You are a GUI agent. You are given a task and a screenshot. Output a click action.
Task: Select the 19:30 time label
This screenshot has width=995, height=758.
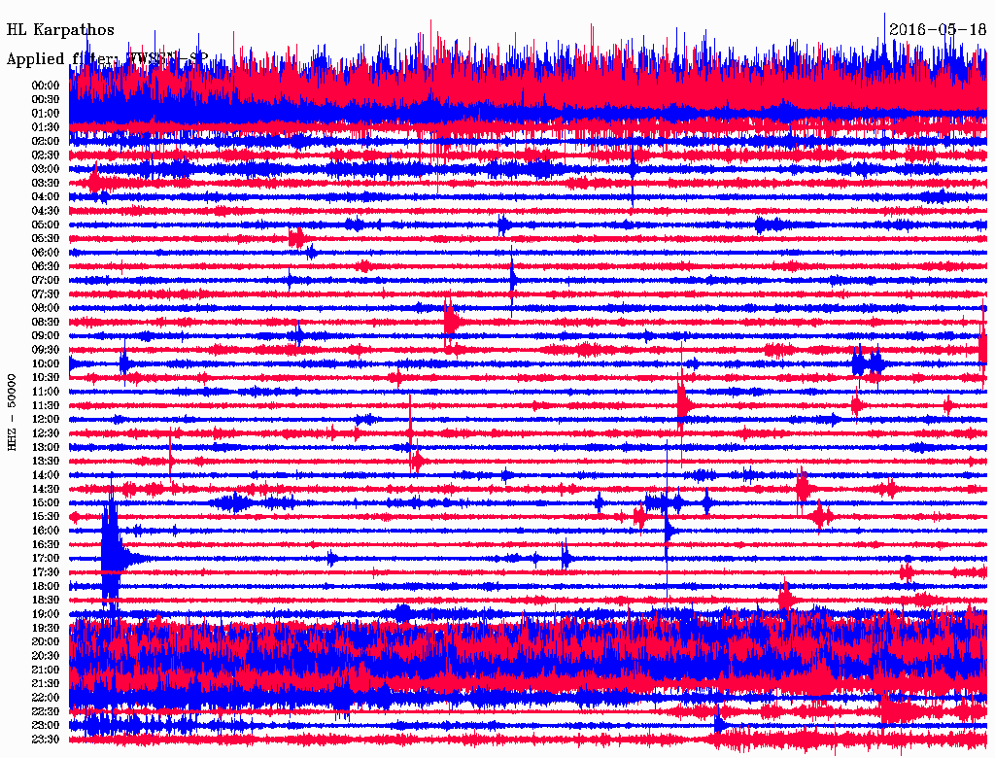pyautogui.click(x=45, y=628)
